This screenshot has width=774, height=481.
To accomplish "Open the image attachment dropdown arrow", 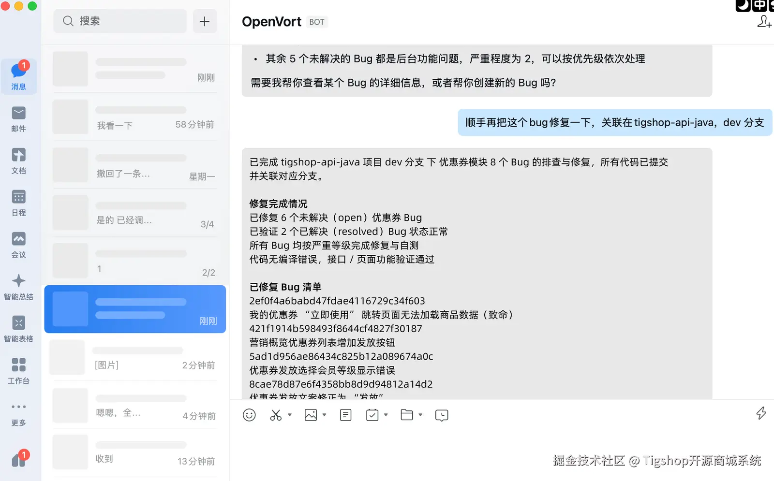I will 324,415.
